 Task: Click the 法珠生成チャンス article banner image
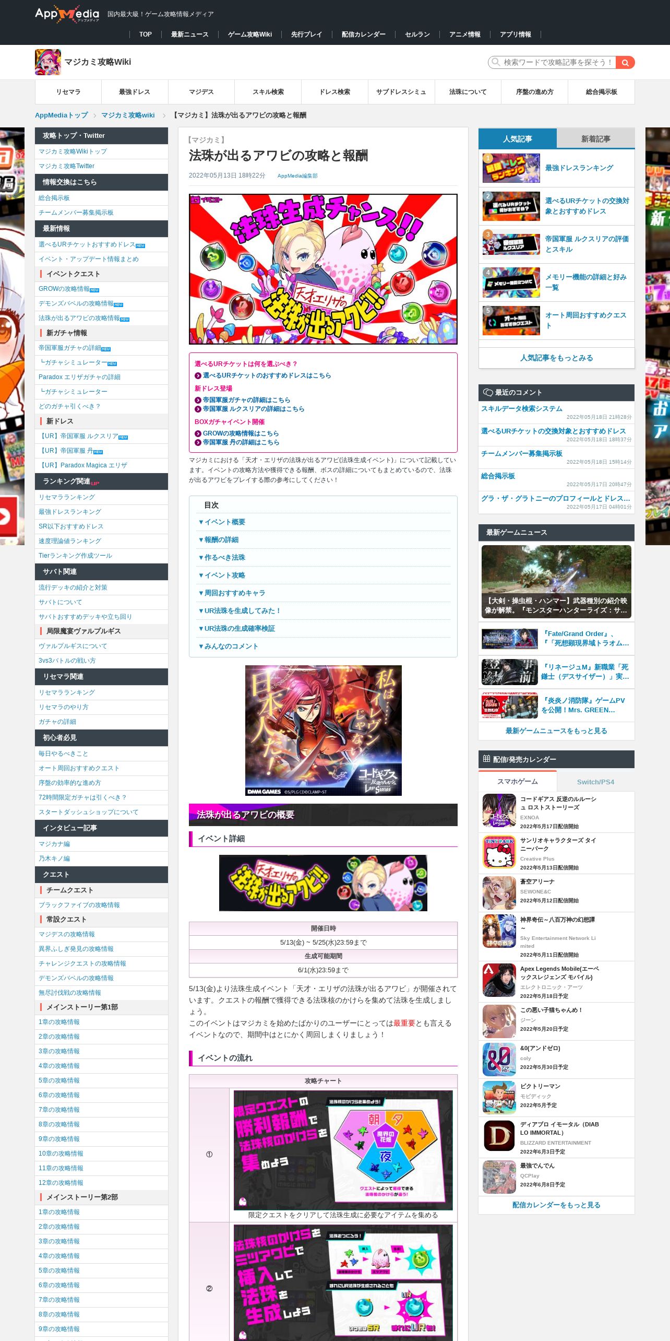[x=323, y=269]
